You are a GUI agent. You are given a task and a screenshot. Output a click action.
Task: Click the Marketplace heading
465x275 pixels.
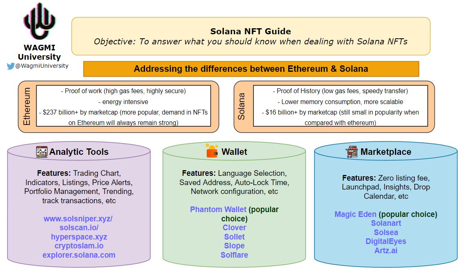(x=386, y=152)
